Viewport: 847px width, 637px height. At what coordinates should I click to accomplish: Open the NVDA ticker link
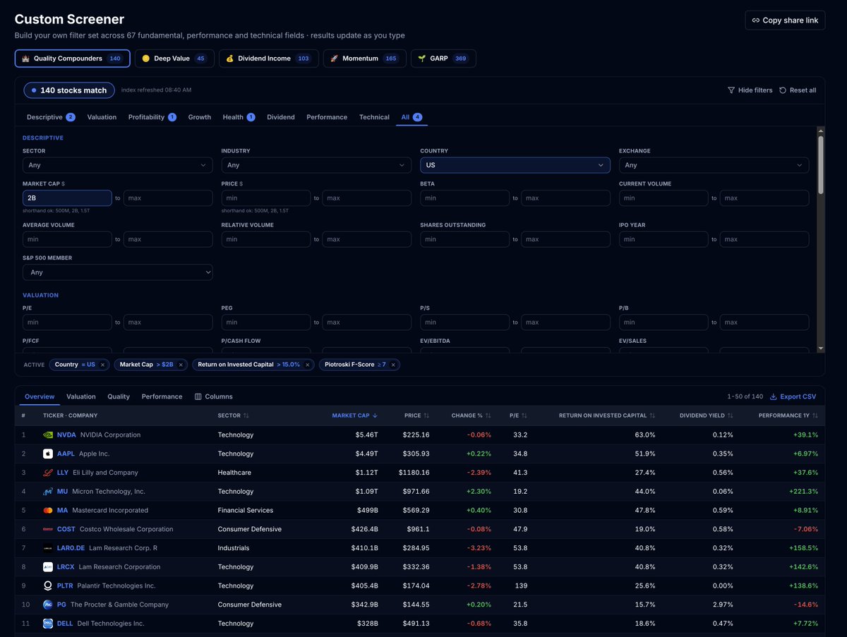(66, 435)
